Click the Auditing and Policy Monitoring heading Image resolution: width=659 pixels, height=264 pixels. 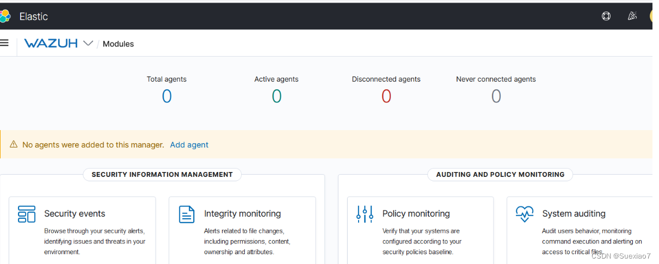tap(501, 175)
